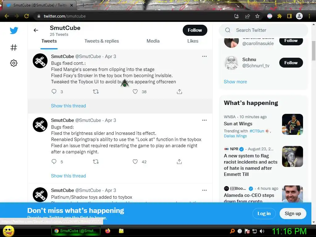Close the SmutCube browser tab
The image size is (316, 237).
72,5
